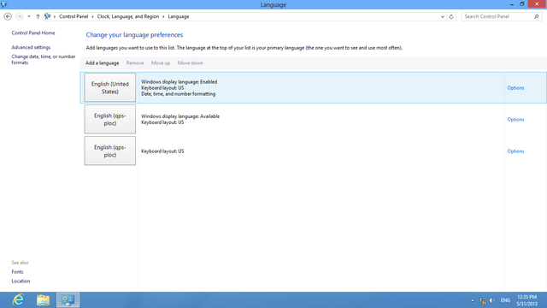Select the English (qps-ploc) tile with display language Available
The image size is (547, 308).
coord(110,119)
